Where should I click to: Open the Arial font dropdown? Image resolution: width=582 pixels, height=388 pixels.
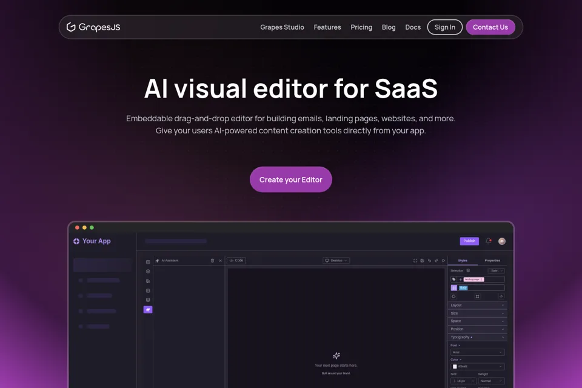(477, 352)
